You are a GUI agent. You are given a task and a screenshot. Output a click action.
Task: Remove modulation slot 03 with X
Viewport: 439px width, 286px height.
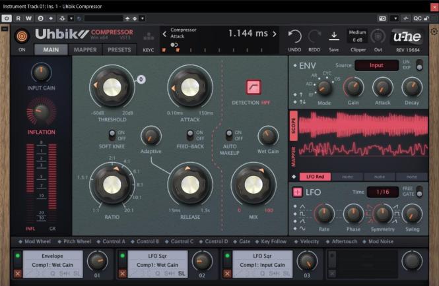tap(227, 273)
